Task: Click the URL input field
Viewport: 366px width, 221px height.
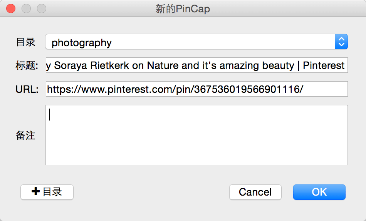Action: coord(196,89)
